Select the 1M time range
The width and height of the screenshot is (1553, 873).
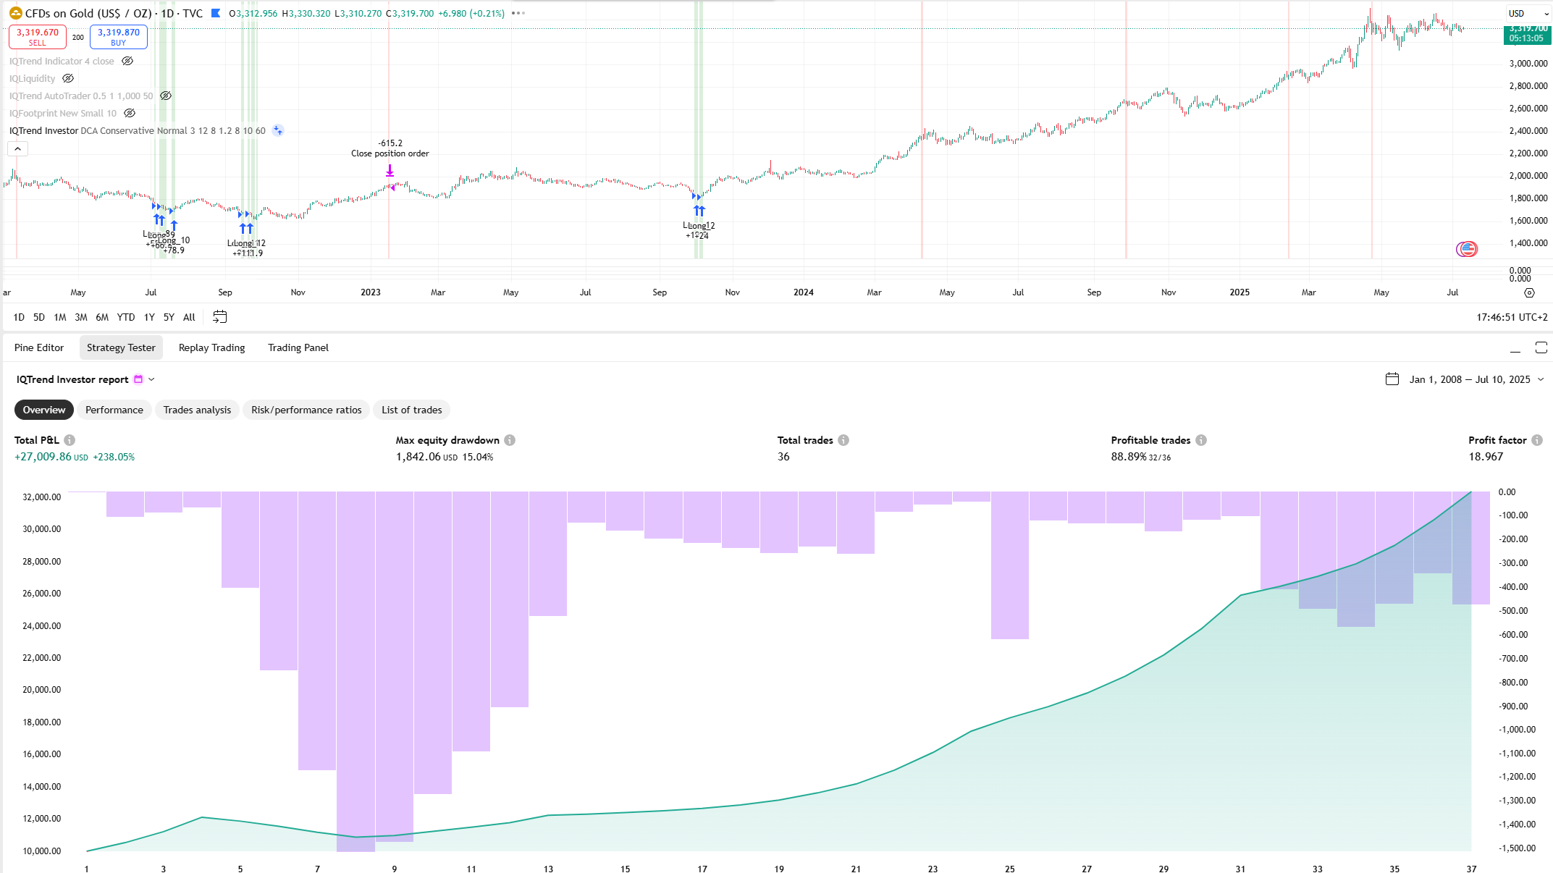pyautogui.click(x=60, y=317)
